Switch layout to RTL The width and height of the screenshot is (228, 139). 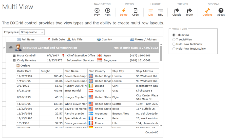click(160, 12)
